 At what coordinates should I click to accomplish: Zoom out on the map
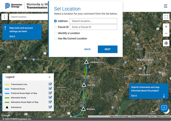point(166,33)
